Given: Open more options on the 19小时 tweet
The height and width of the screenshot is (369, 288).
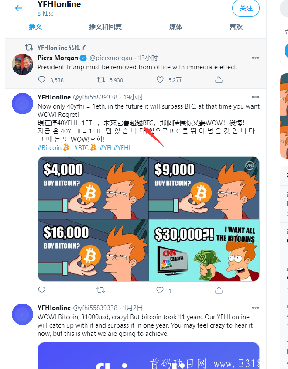Looking at the screenshot, I should tap(255, 97).
